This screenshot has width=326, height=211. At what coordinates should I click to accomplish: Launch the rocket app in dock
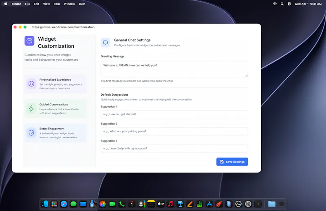219,204
